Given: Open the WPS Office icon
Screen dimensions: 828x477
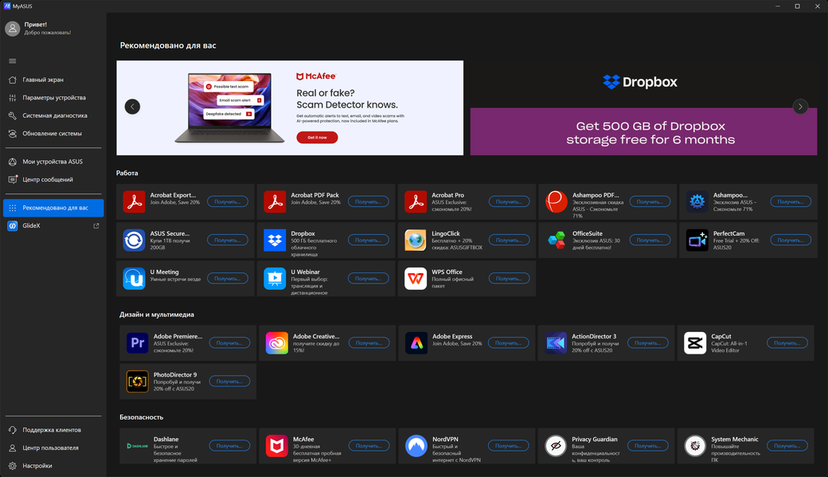Looking at the screenshot, I should [x=416, y=279].
